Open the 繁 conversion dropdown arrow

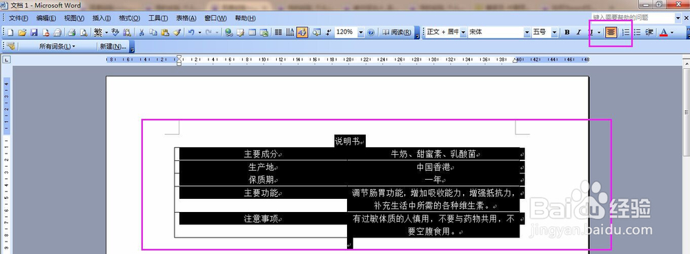[x=106, y=32]
